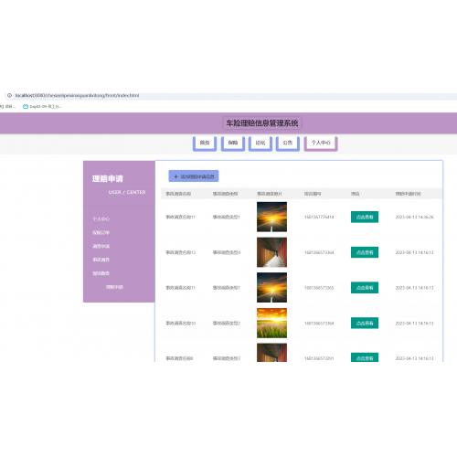
Task: Click 点击查看 button in the second table row
Action: click(x=365, y=252)
